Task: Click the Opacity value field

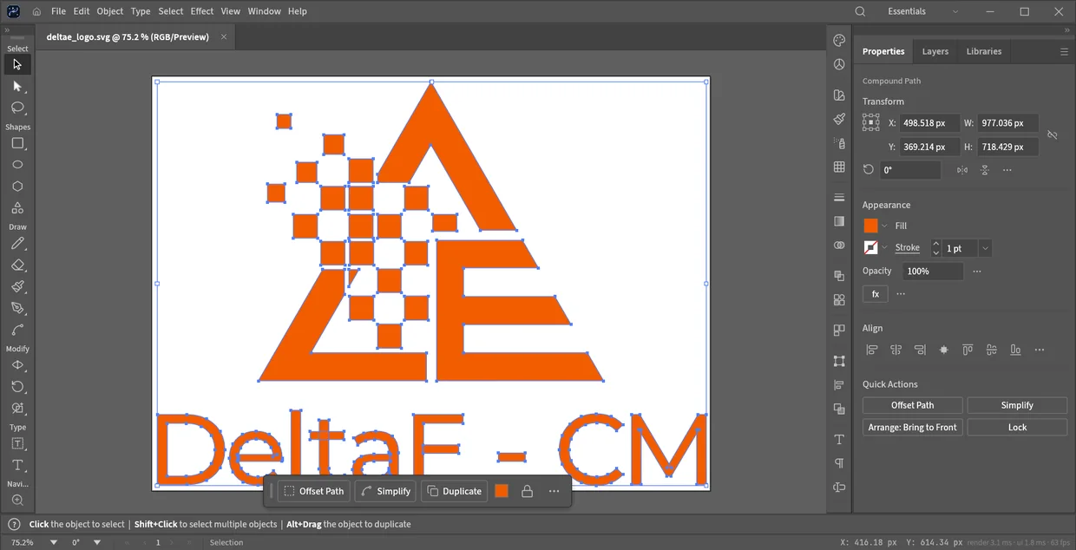Action: coord(933,272)
